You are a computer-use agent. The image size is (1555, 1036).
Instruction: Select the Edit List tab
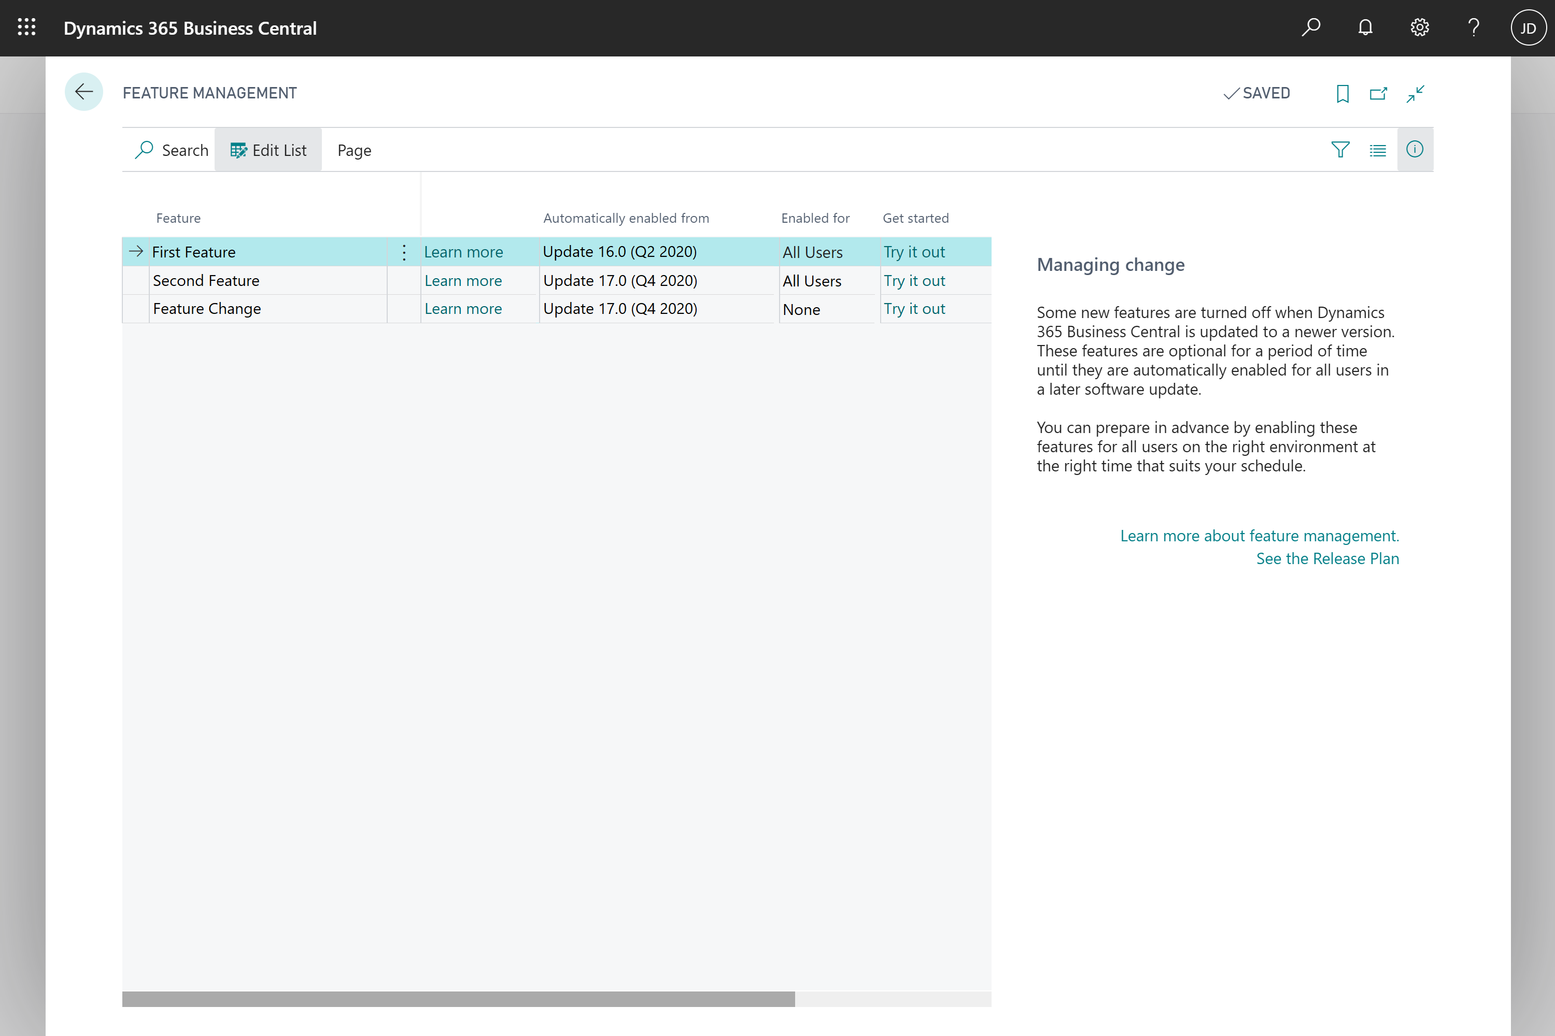(267, 149)
